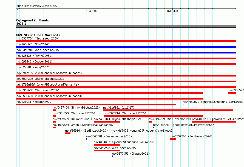Click the blue tick under nsv4469579
This screenshot has height=167, width=244.
(x=183, y=104)
